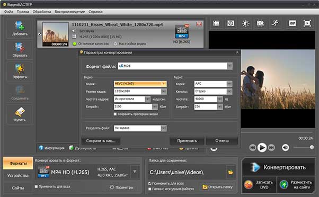Expand Размер кадра 1920x1080 dropdown
319x197 pixels.
pos(164,91)
